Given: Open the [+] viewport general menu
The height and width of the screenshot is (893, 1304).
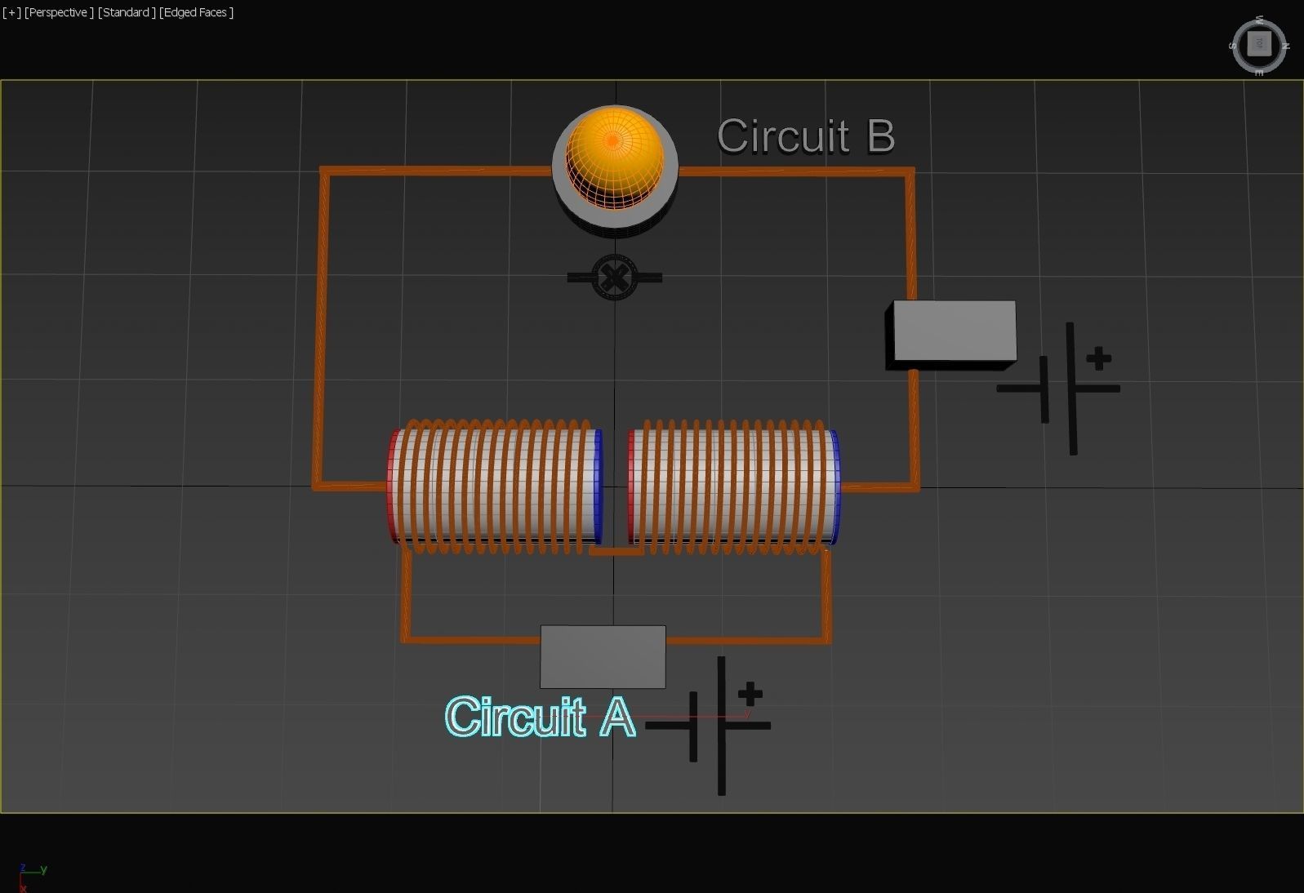Looking at the screenshot, I should (x=12, y=12).
